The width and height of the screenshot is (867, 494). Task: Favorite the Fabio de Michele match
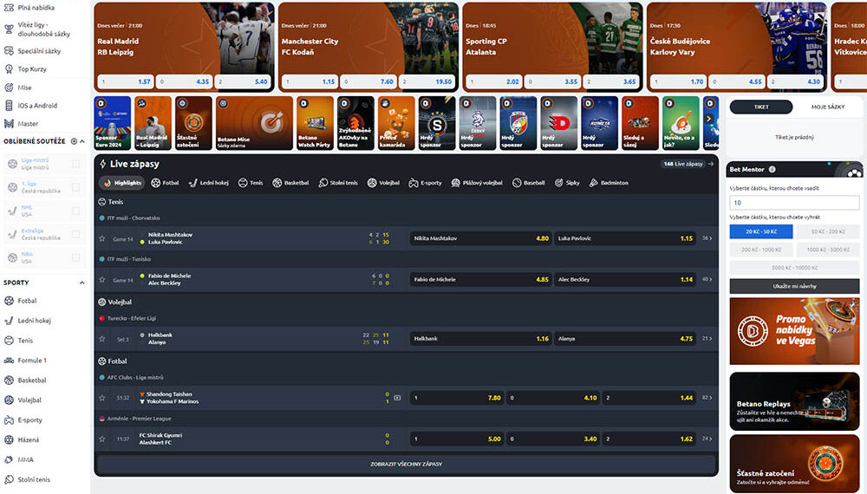point(101,280)
